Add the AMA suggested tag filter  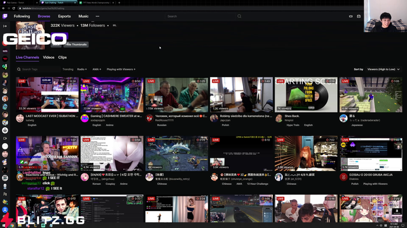point(97,69)
